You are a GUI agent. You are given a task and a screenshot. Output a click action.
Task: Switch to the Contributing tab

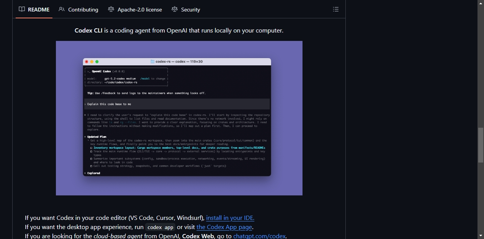coord(78,10)
